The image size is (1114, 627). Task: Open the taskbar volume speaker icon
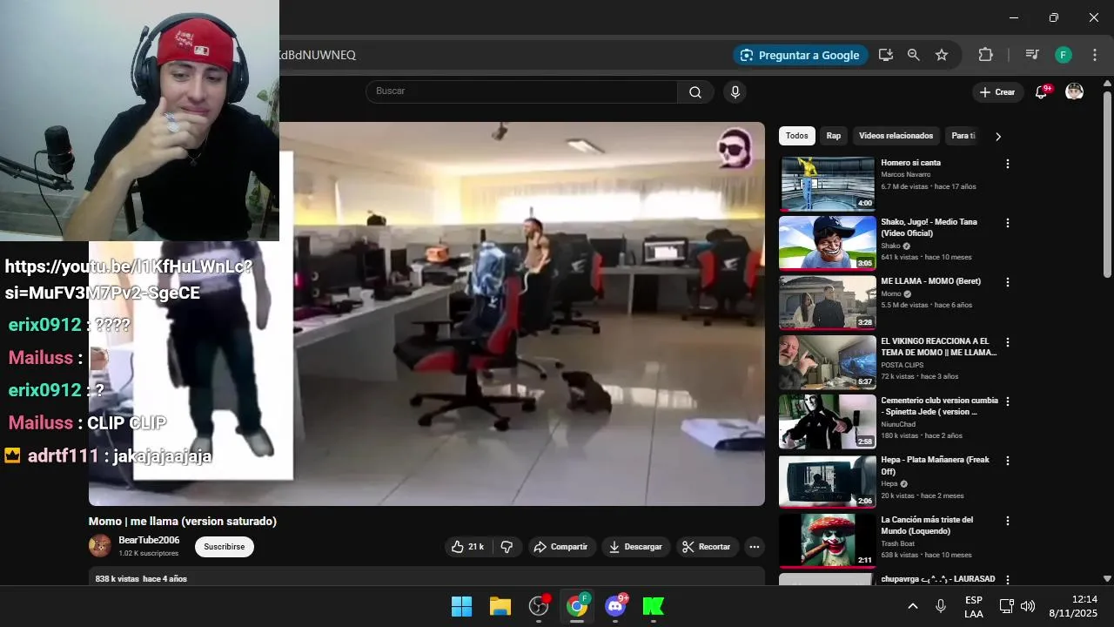[1028, 606]
